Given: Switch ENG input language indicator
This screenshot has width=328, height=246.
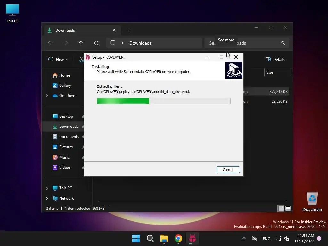Looking at the screenshot, I should tap(266, 239).
